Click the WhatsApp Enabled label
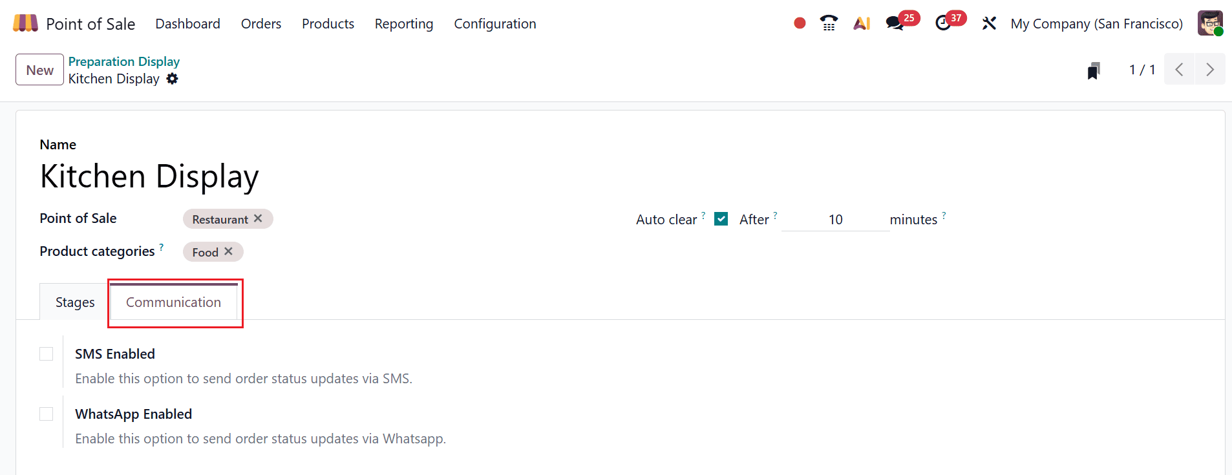This screenshot has height=475, width=1232. [133, 414]
